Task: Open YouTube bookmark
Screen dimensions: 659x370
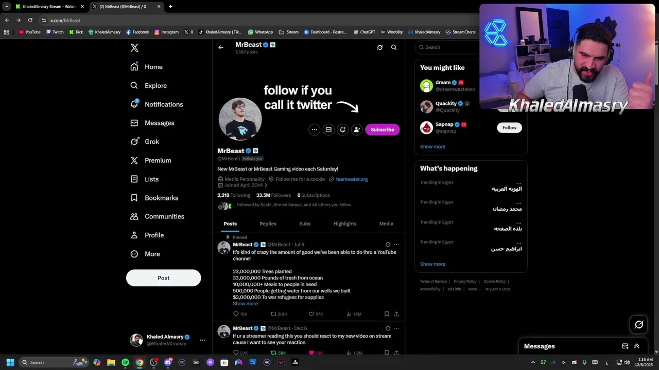Action: click(29, 32)
